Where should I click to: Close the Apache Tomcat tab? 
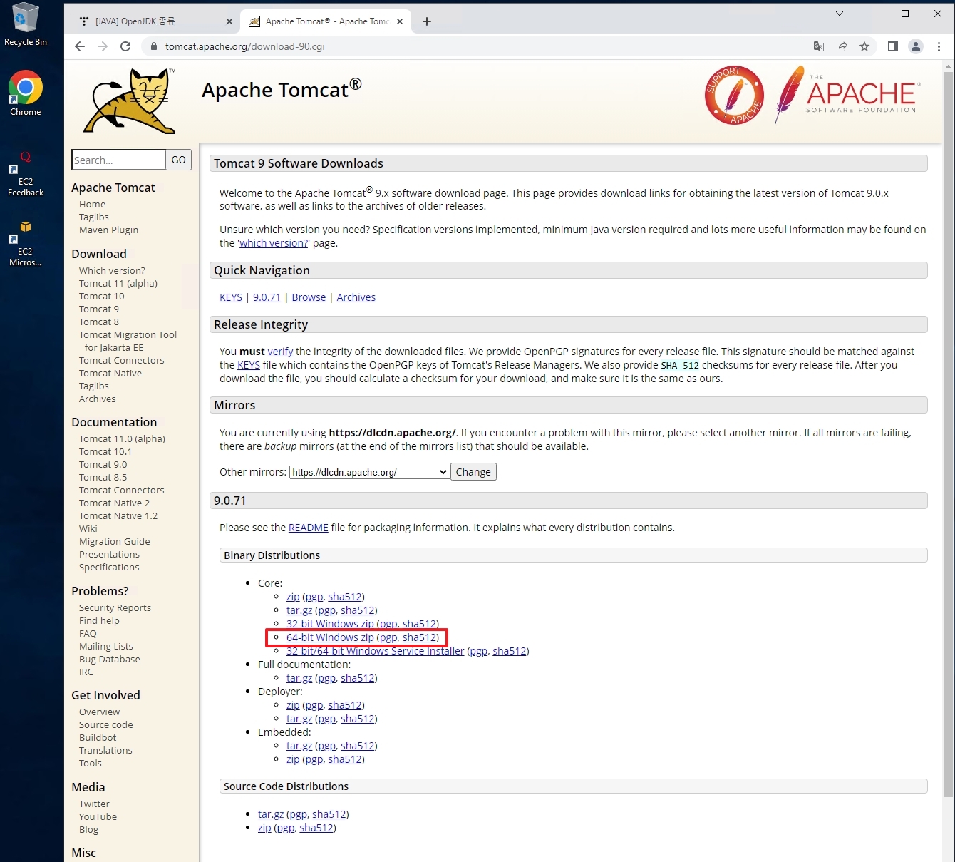pos(400,21)
